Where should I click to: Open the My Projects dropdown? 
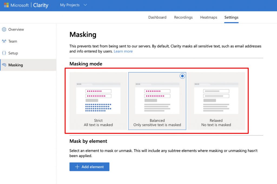tap(73, 5)
